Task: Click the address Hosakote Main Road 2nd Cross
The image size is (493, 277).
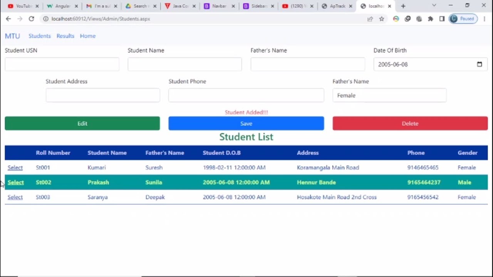Action: point(337,197)
